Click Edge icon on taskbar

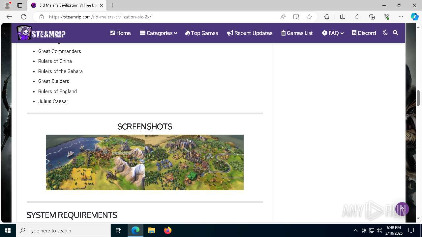(x=136, y=230)
